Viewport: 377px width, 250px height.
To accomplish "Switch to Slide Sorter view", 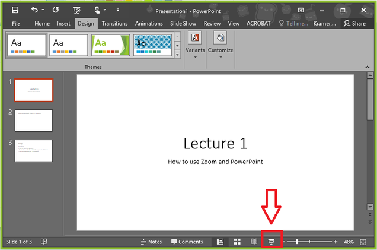I will (x=237, y=242).
